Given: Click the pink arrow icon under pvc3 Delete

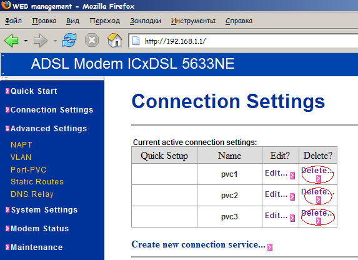Looking at the screenshot, I should click(319, 221).
